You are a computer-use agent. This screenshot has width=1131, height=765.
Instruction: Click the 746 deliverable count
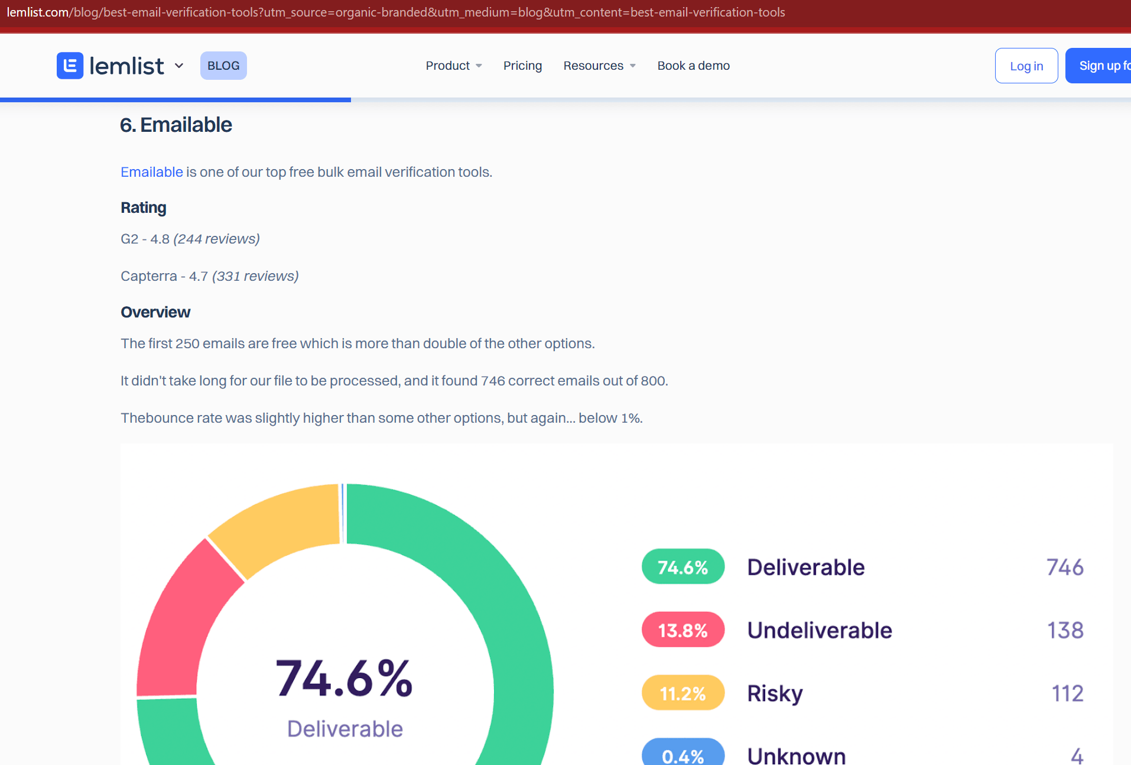pyautogui.click(x=1065, y=567)
